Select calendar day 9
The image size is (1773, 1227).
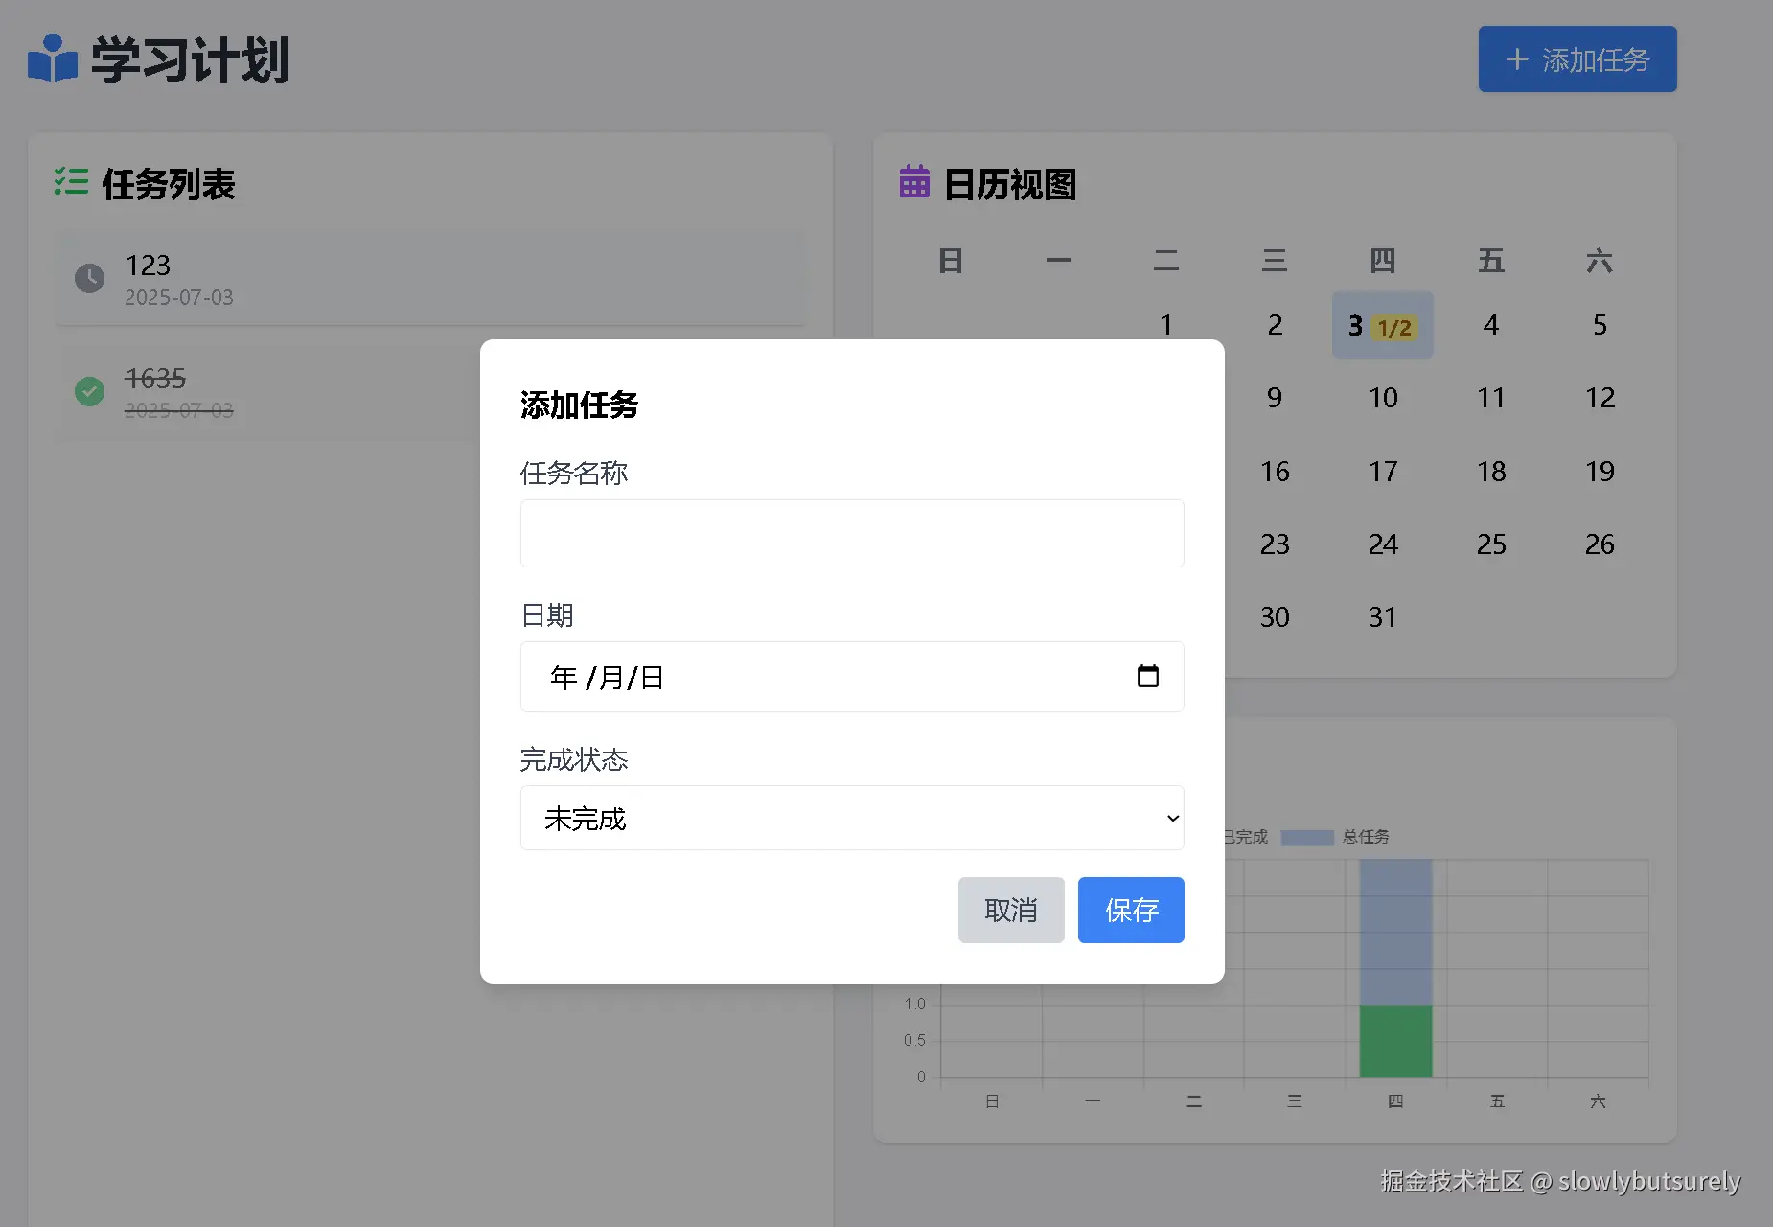pyautogui.click(x=1275, y=398)
